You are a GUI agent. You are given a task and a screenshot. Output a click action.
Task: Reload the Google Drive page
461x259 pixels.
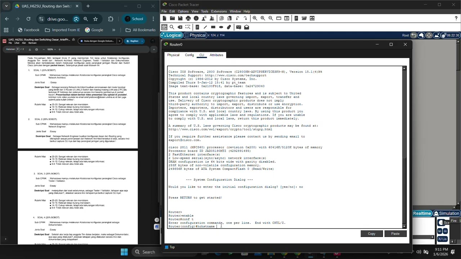28,19
